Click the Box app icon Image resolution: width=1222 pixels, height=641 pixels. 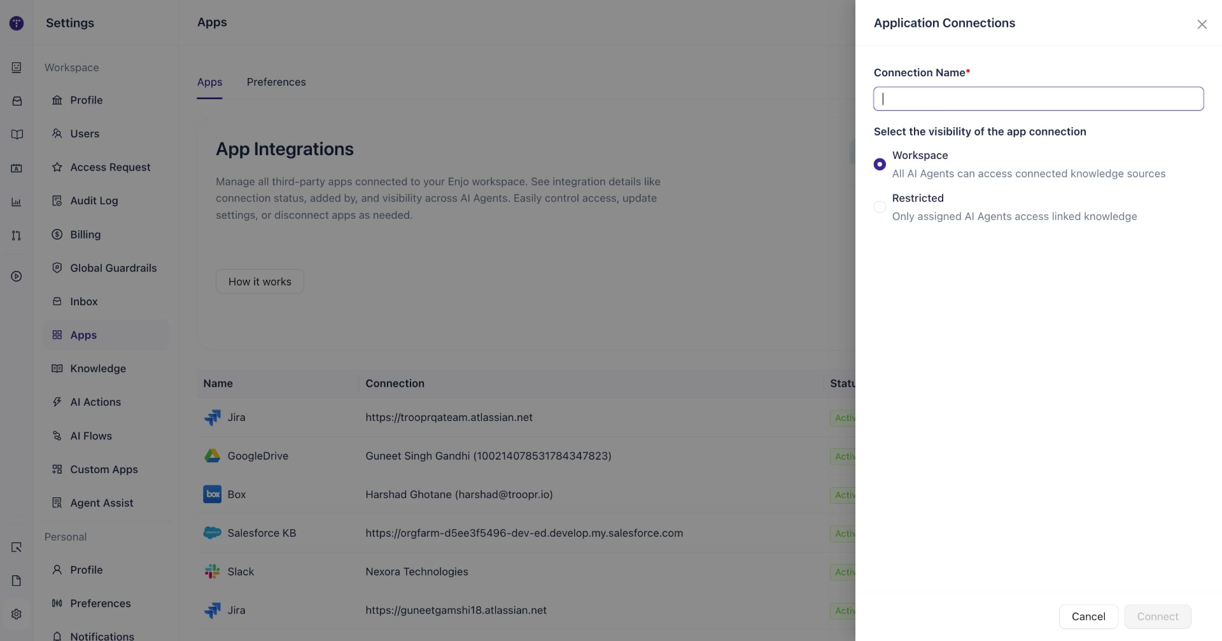click(212, 494)
